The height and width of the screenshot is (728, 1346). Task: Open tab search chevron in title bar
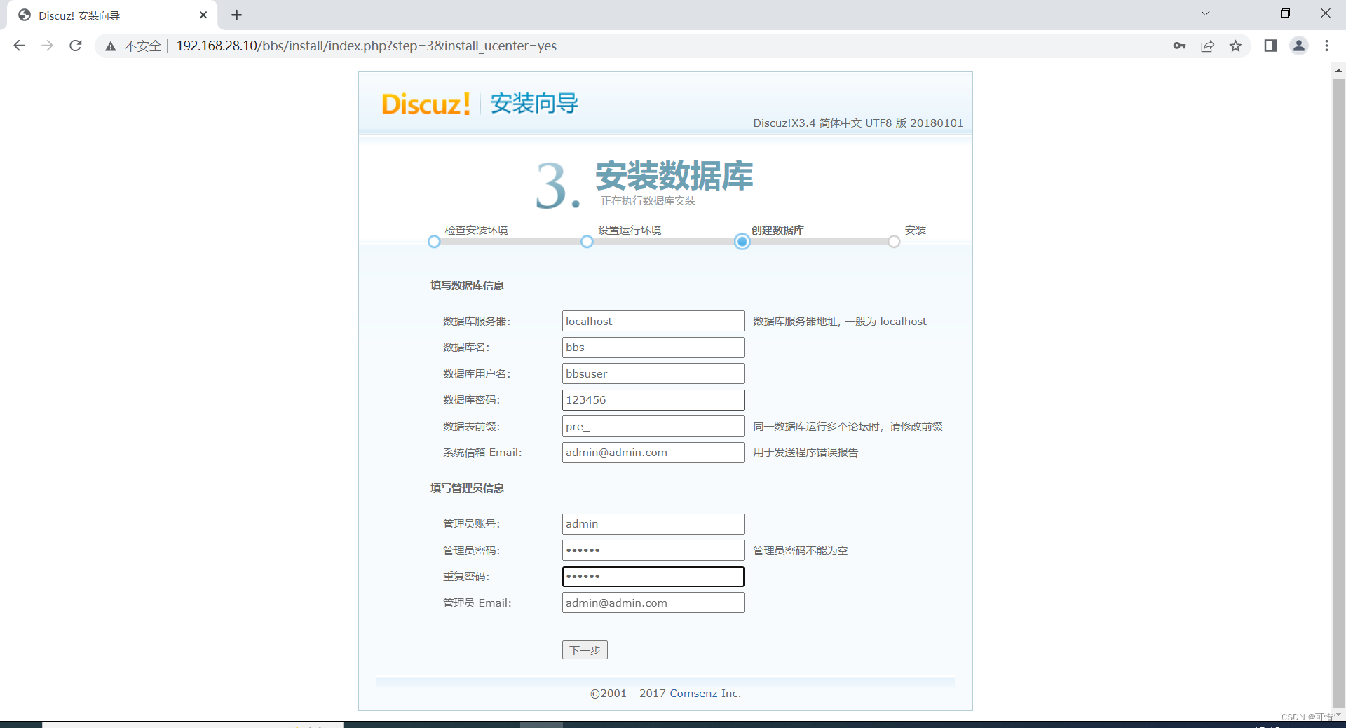coord(1205,13)
